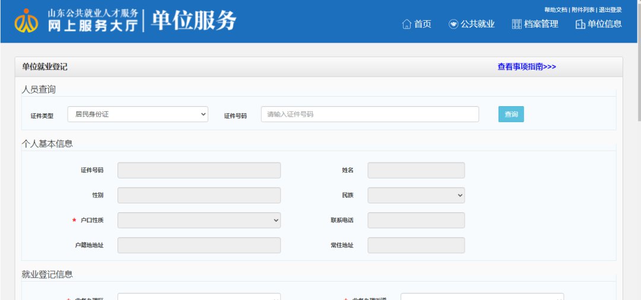This screenshot has height=300, width=641.
Task: Click the page vertical scrollbar
Action: click(637, 178)
